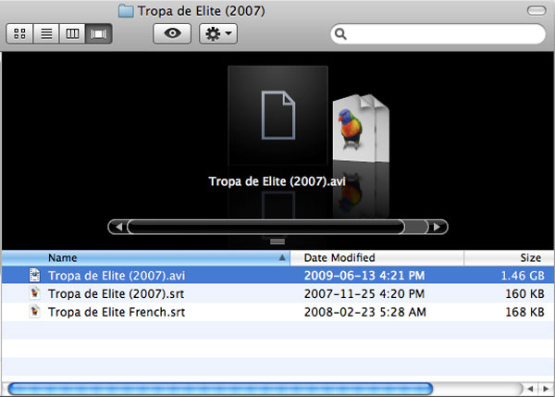The image size is (555, 397).
Task: Click the blue horizontal scrollbar thumb
Action: 220,389
